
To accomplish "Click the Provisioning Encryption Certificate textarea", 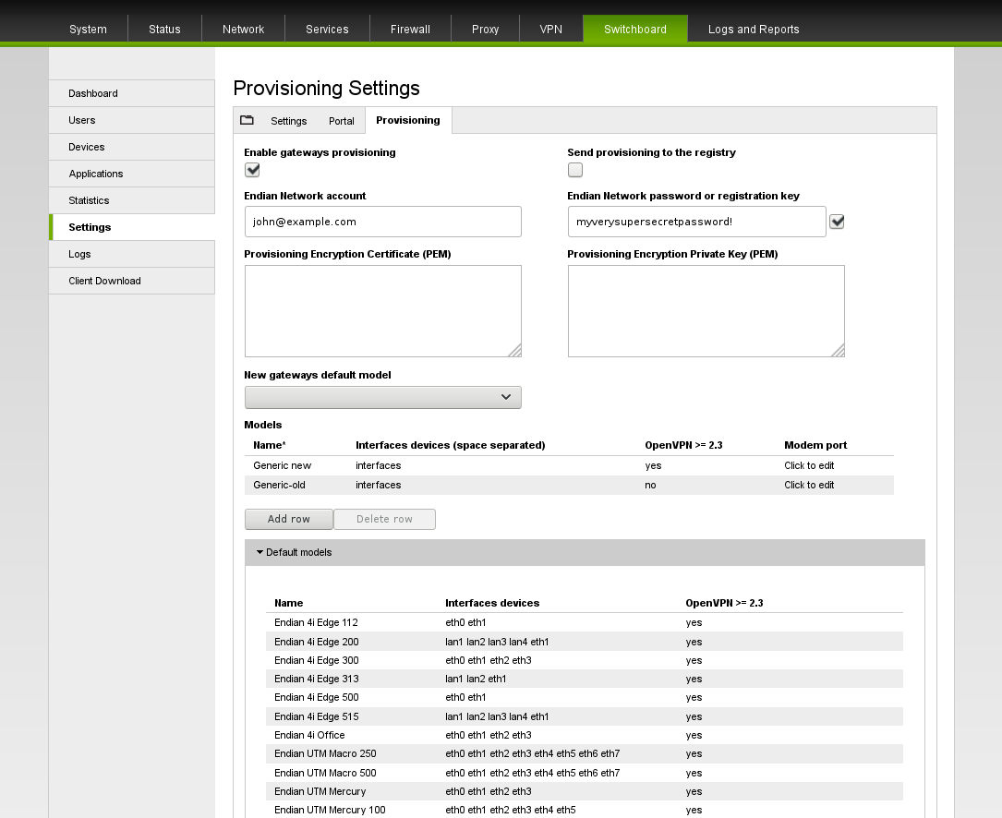I will (x=382, y=311).
